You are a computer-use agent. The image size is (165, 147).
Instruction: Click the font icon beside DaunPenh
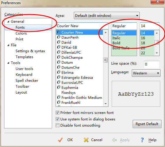point(59,37)
